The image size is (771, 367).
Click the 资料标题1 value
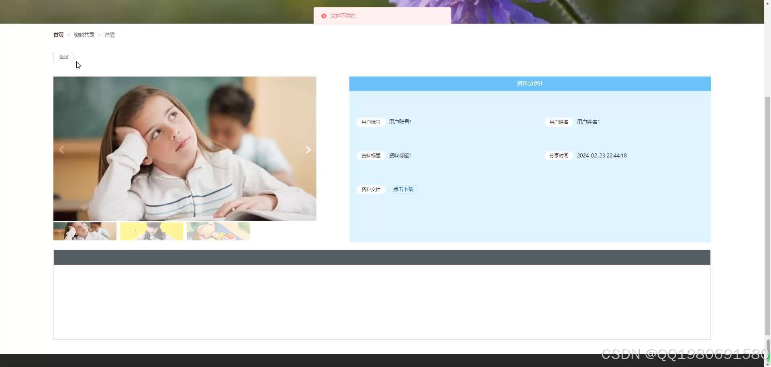click(x=400, y=155)
